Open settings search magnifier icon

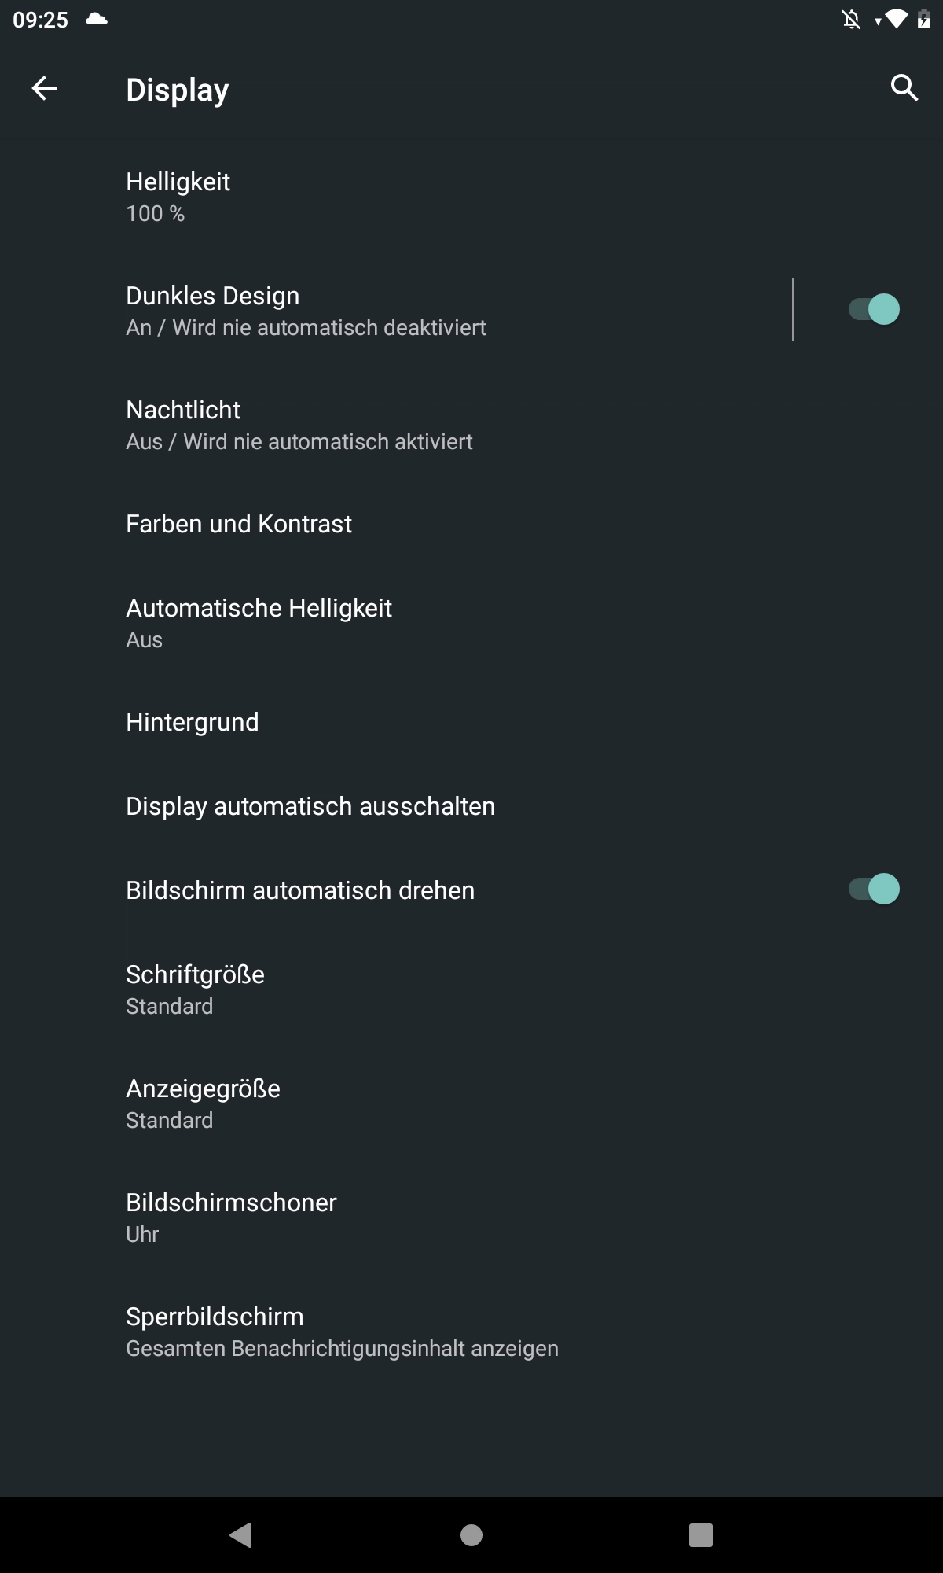click(904, 88)
